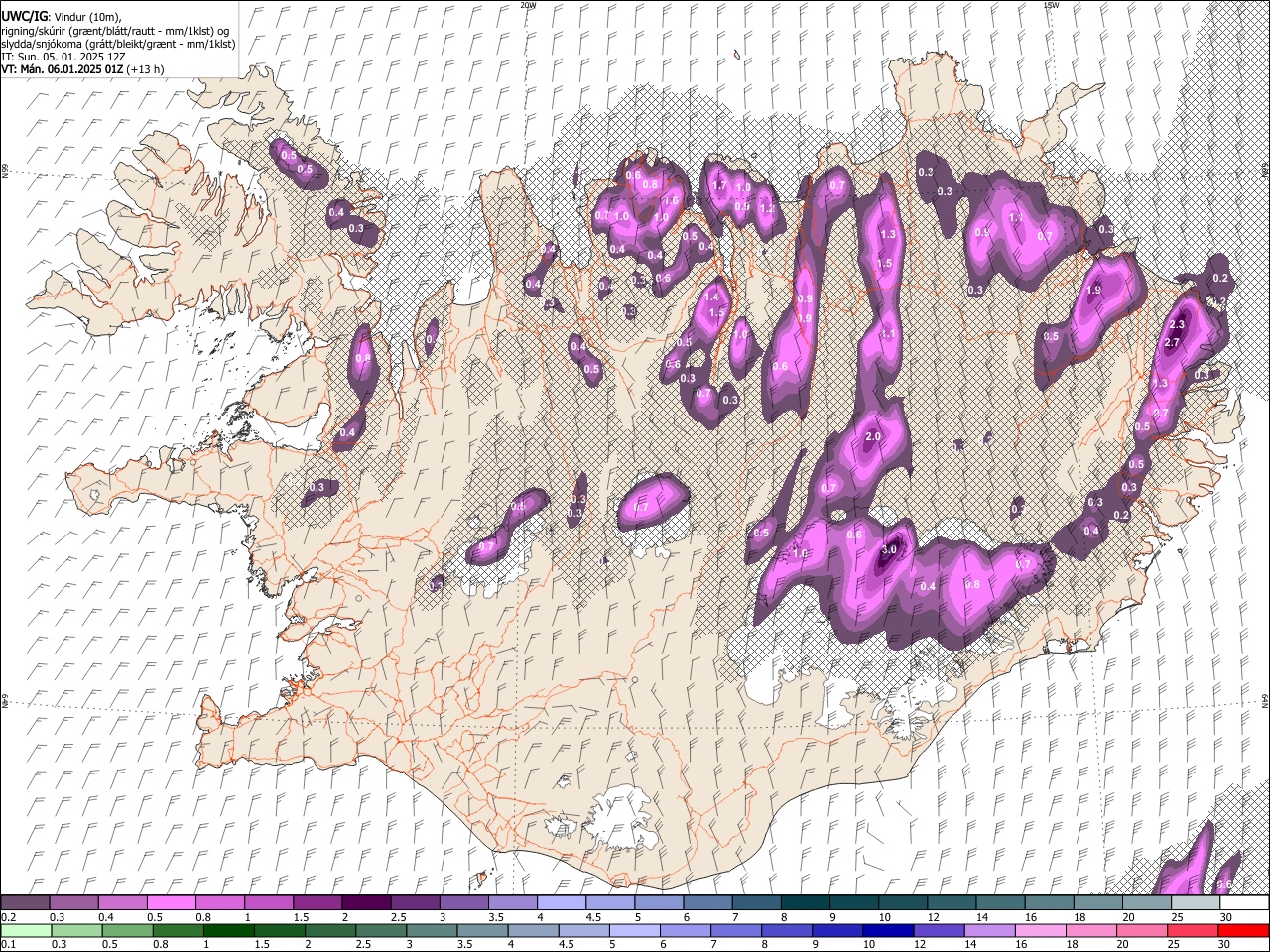The width and height of the screenshot is (1270, 952).
Task: Click the '1.4' precipitation value on the map
Action: click(x=711, y=297)
